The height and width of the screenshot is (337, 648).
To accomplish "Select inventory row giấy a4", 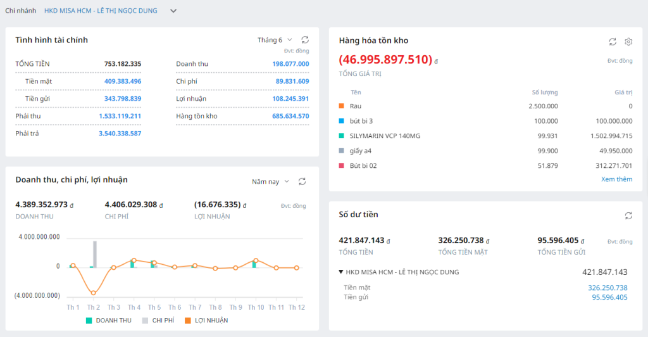I will [x=485, y=151].
